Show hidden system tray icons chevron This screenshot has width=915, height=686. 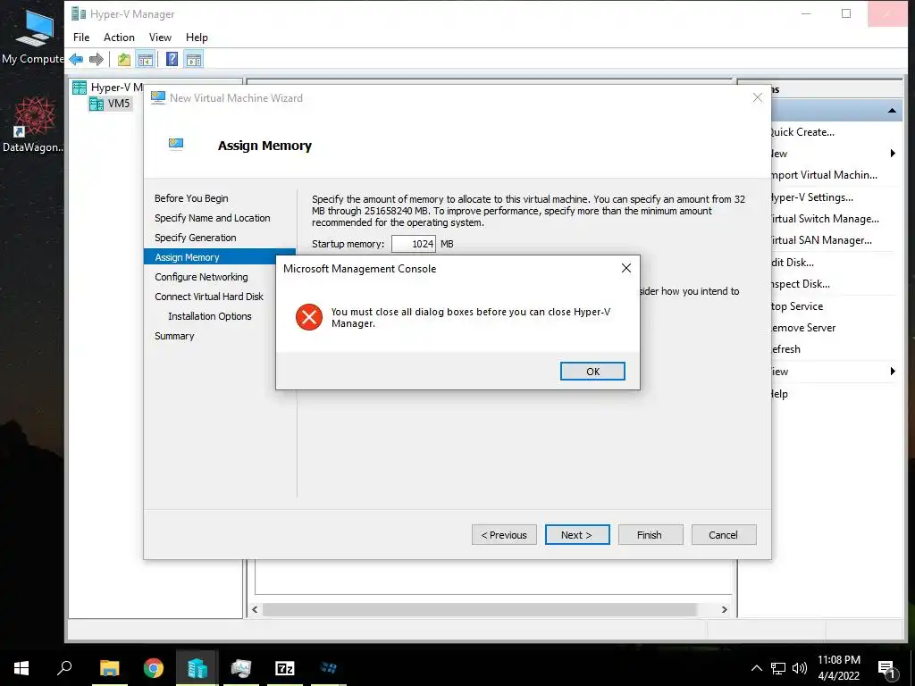point(756,668)
